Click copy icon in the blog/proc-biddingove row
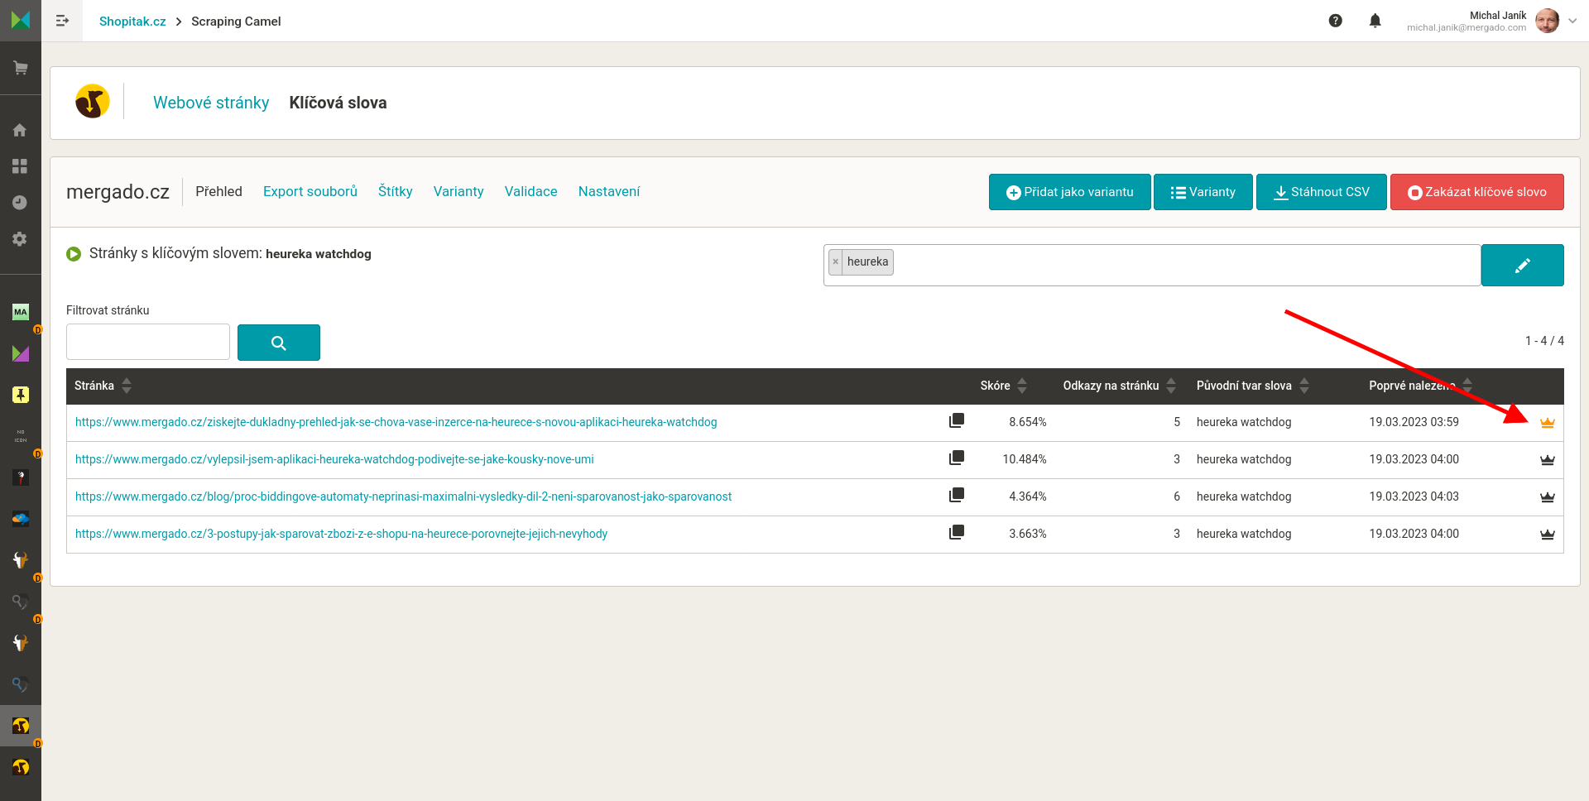The image size is (1589, 801). pyautogui.click(x=956, y=495)
